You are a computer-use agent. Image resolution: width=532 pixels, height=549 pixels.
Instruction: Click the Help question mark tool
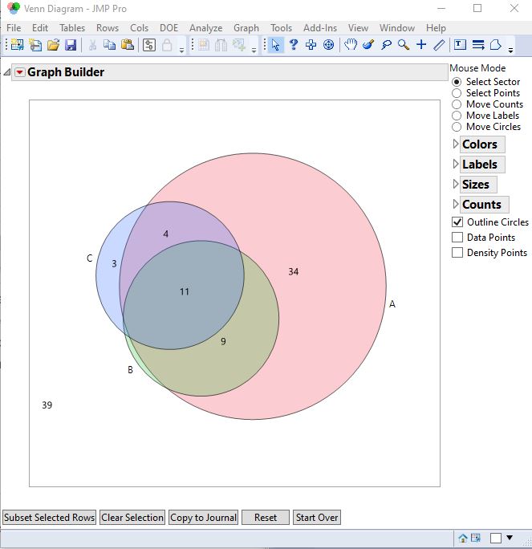click(x=293, y=45)
